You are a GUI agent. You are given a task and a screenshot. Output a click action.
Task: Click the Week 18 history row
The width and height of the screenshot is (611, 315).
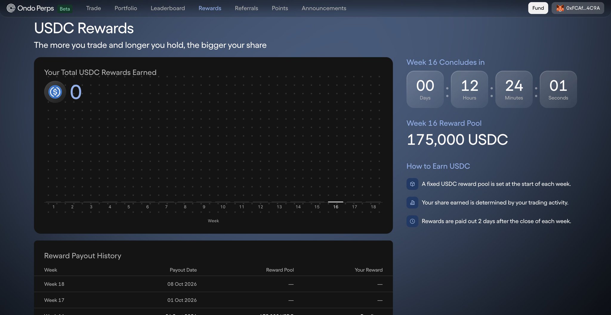coord(213,284)
